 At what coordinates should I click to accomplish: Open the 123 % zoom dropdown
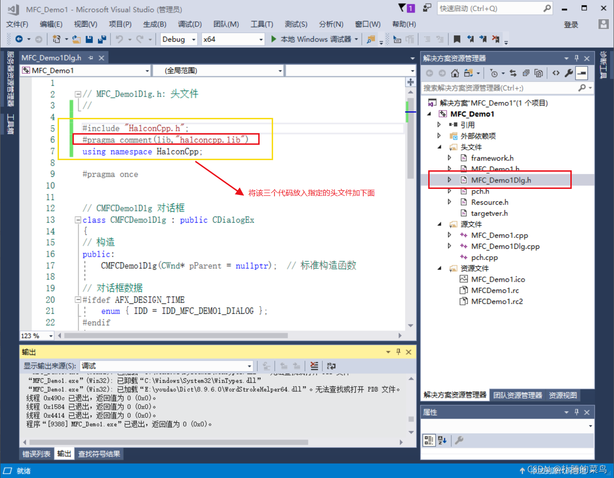[51, 336]
